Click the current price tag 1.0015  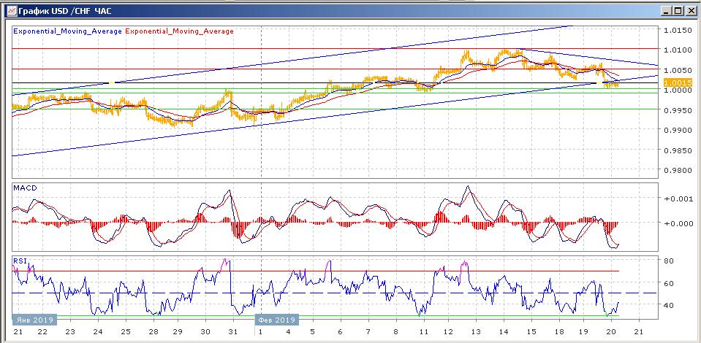click(x=678, y=82)
